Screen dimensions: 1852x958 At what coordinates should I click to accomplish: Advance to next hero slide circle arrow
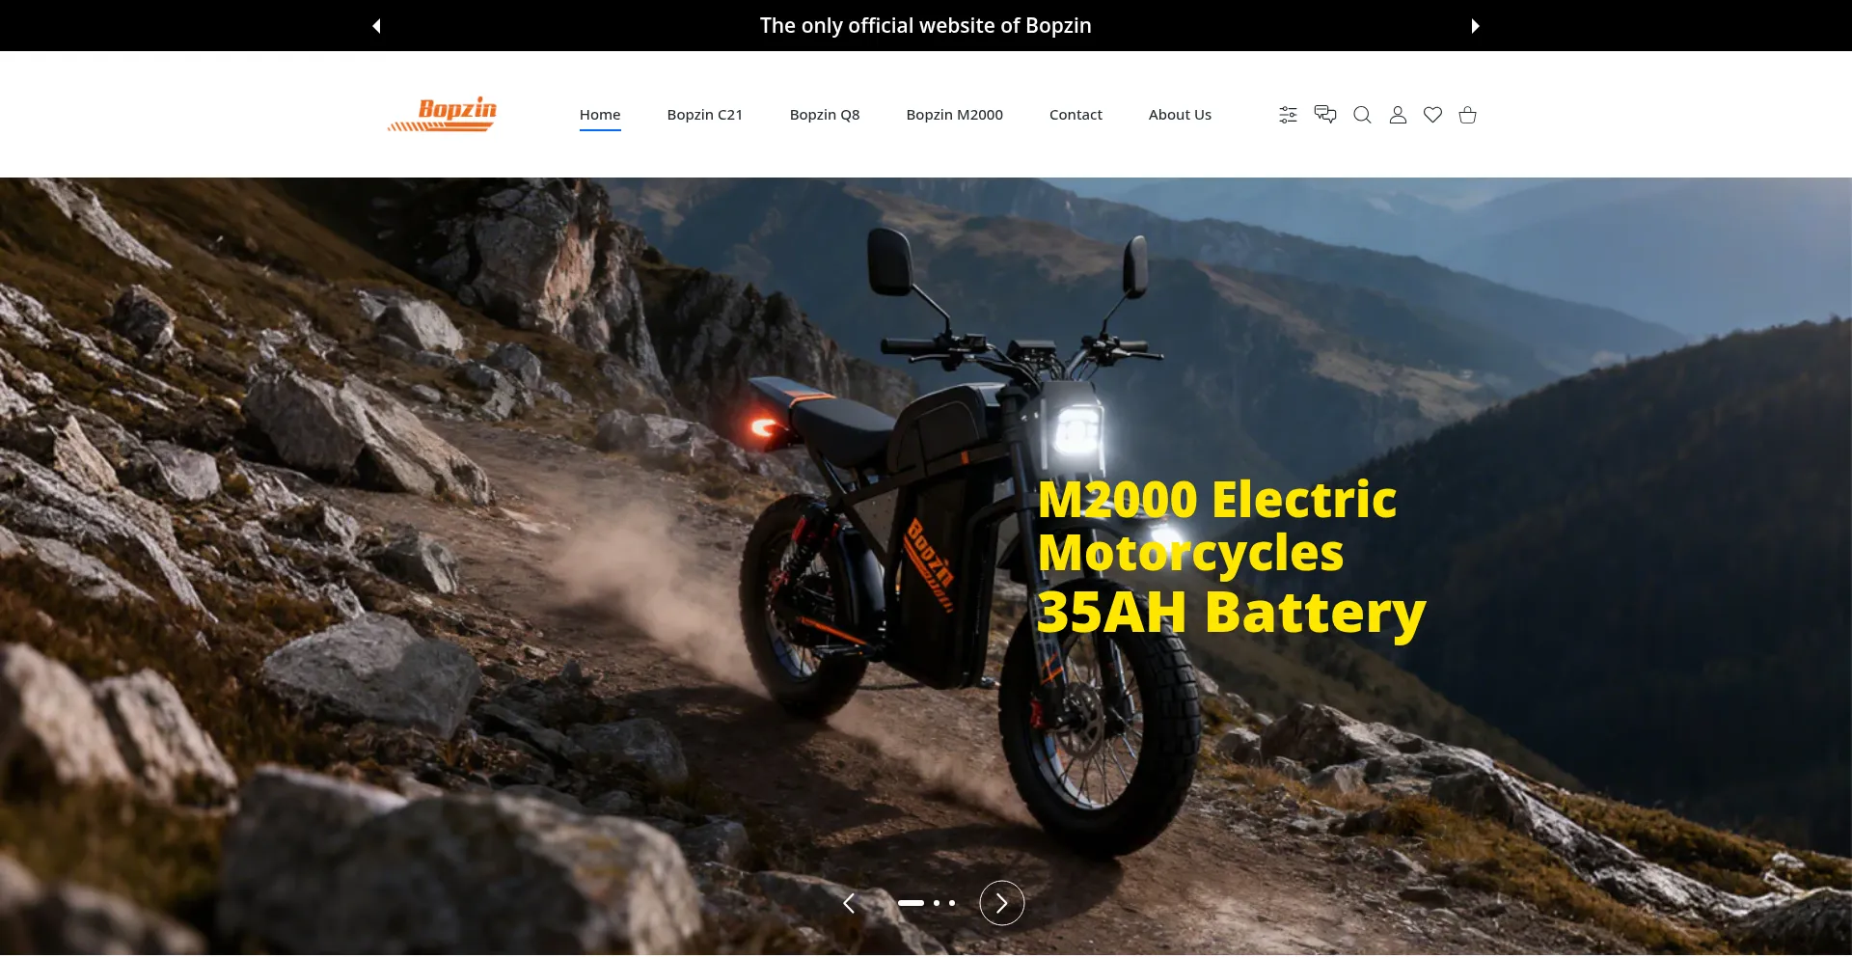1002,903
